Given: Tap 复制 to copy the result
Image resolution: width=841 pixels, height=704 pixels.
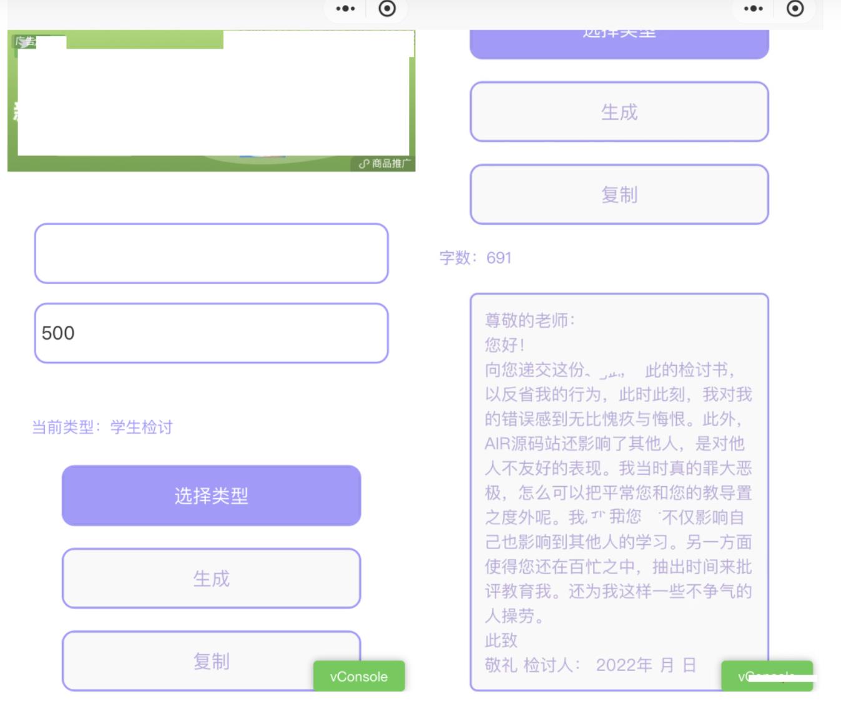Looking at the screenshot, I should pos(210,662).
